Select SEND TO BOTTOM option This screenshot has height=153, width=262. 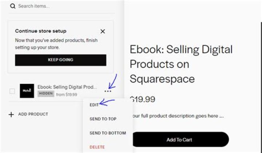108,133
